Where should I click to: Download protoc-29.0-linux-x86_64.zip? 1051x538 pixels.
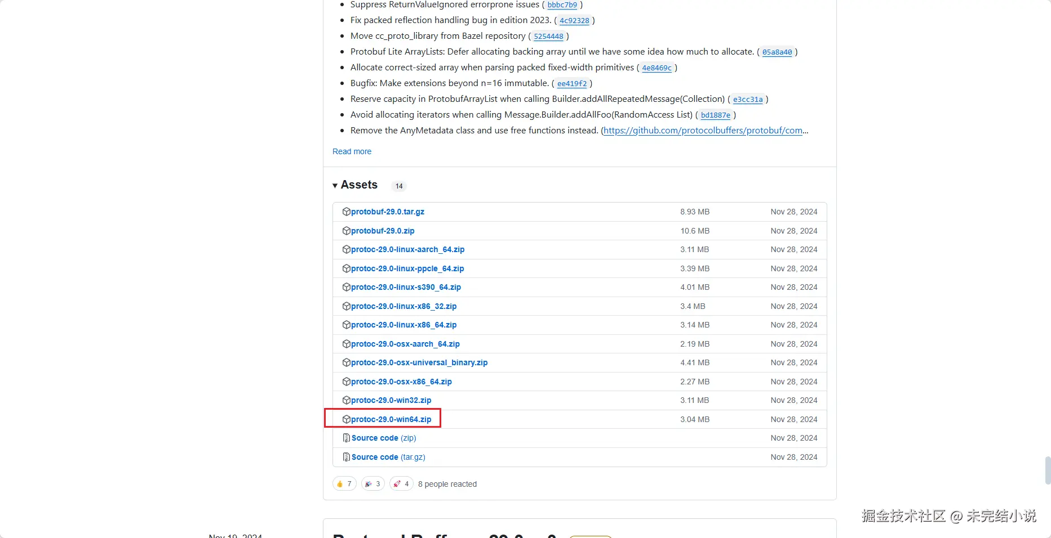pos(404,325)
